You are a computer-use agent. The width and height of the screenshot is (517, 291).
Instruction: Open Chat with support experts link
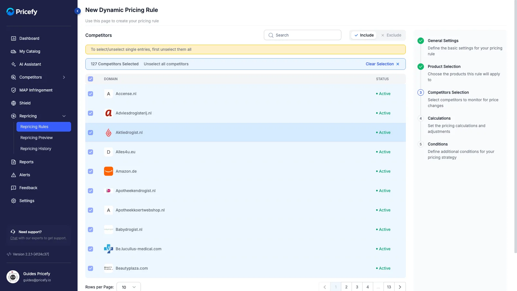tap(14, 238)
